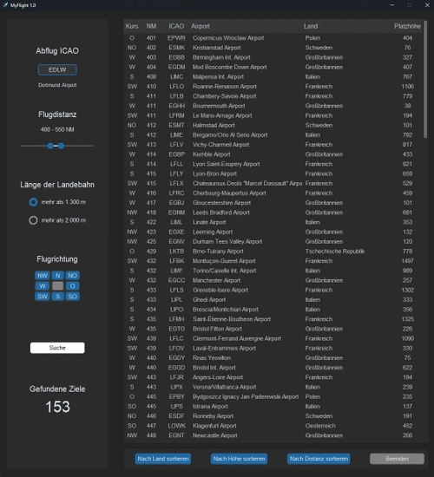Click Nach Distanz sortieren
The height and width of the screenshot is (477, 434).
pyautogui.click(x=319, y=459)
